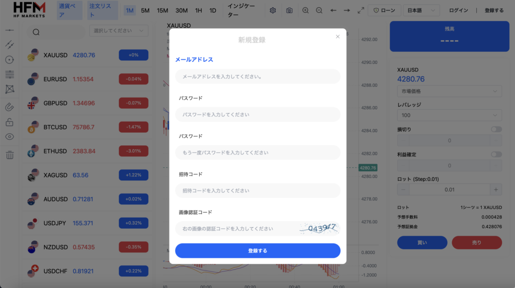Screen dimensions: 515x288
Task: Toggle drawings visibility eye icon
Action: pyautogui.click(x=10, y=137)
